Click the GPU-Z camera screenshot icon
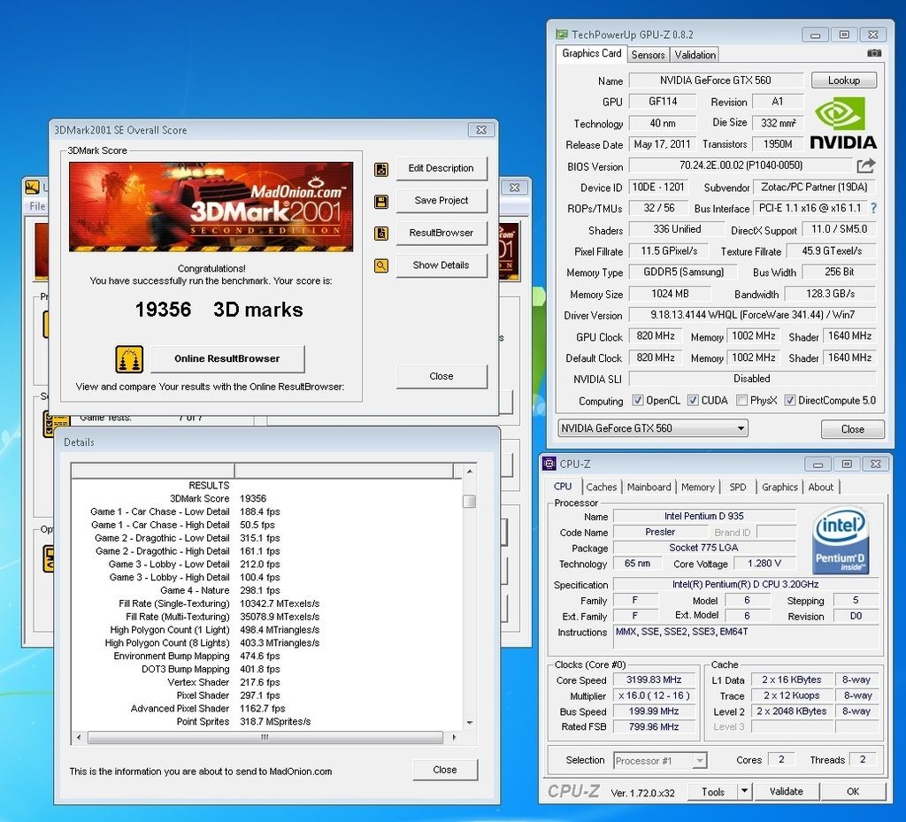The image size is (906, 822). click(874, 53)
